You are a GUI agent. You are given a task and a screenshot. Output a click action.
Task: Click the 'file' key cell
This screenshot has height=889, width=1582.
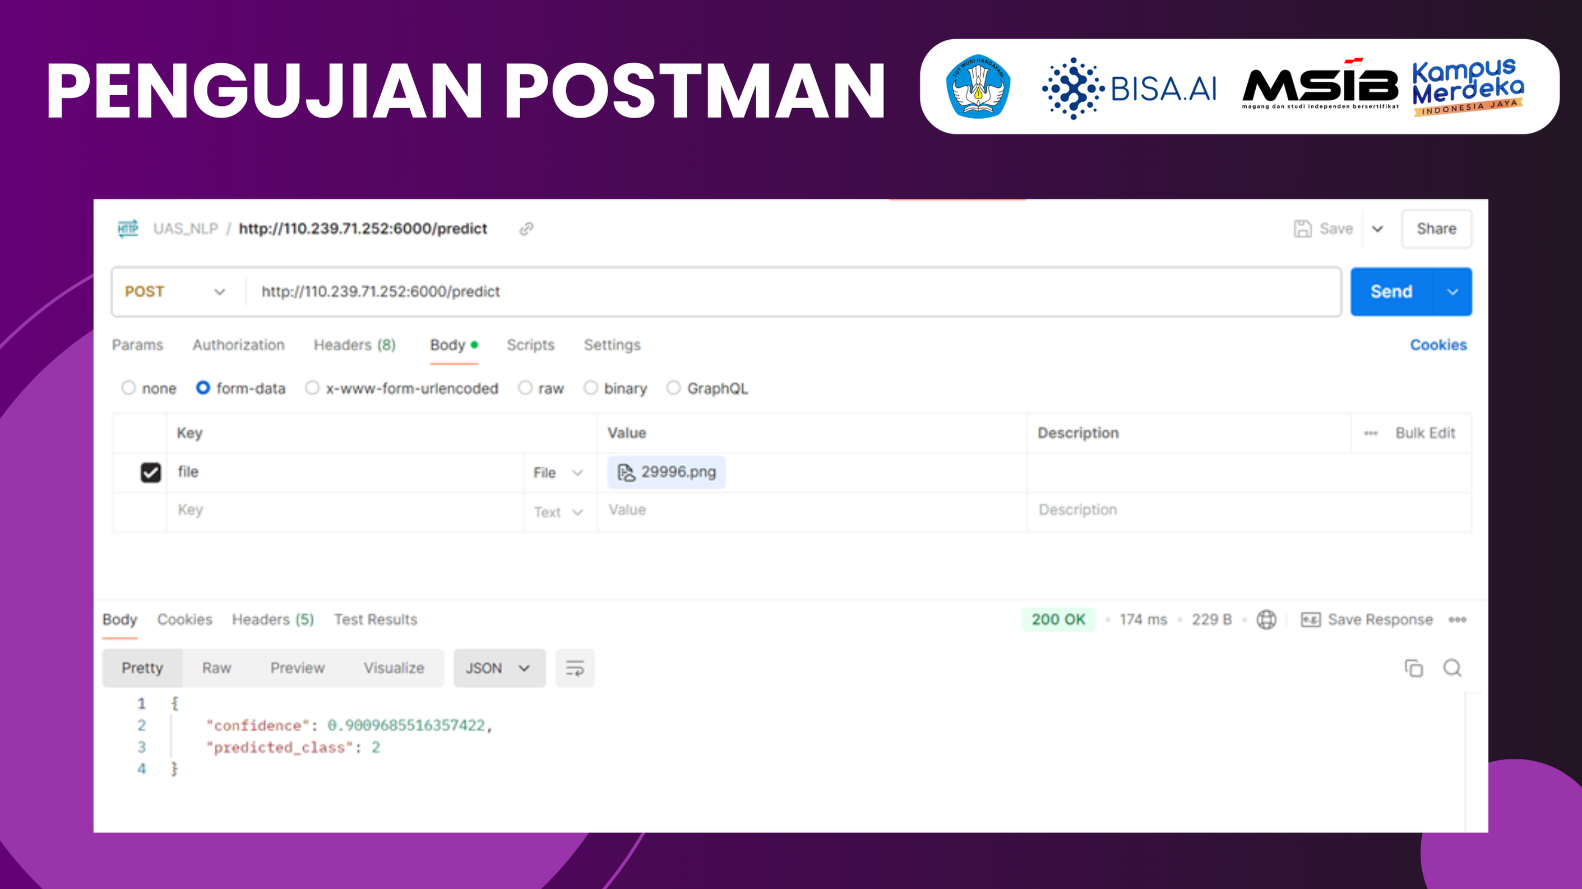pyautogui.click(x=345, y=472)
